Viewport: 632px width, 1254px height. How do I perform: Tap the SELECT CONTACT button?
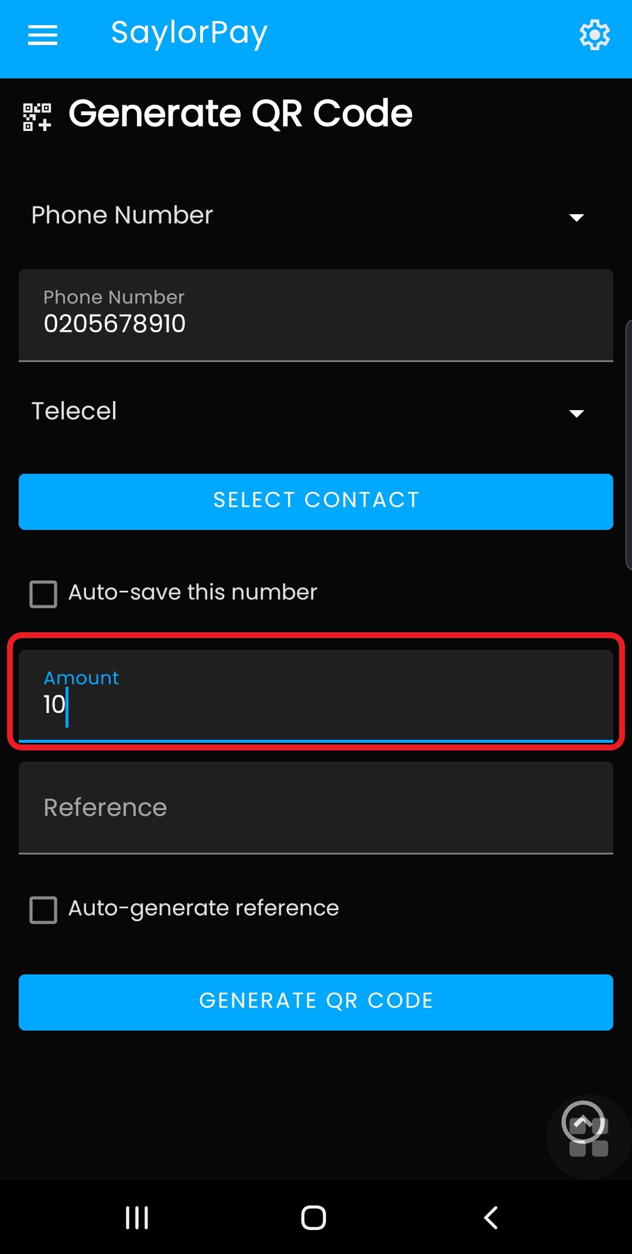(316, 502)
